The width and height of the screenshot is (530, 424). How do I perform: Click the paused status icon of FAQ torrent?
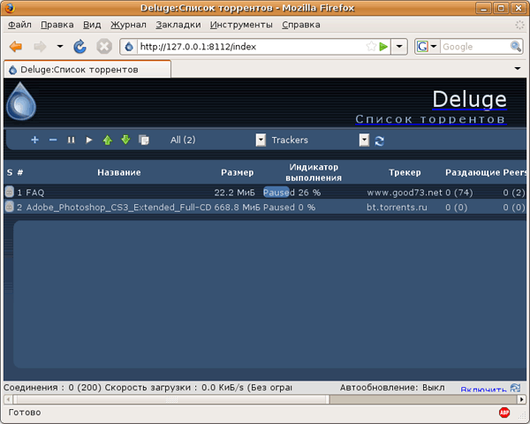(9, 192)
